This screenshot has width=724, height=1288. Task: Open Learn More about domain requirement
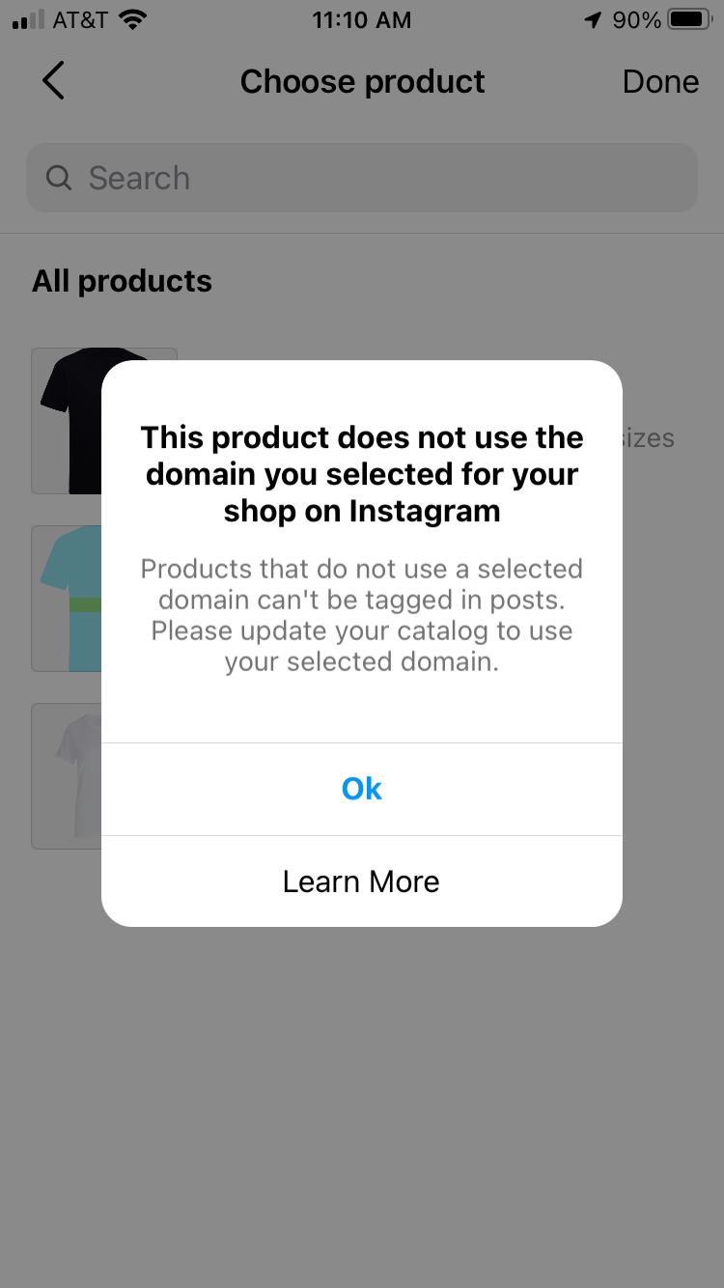pyautogui.click(x=362, y=882)
